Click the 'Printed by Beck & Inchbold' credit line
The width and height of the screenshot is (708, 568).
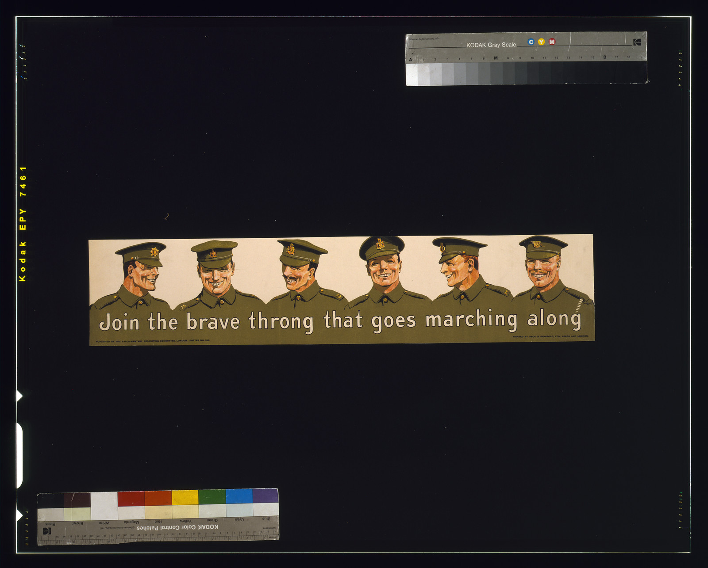click(550, 336)
